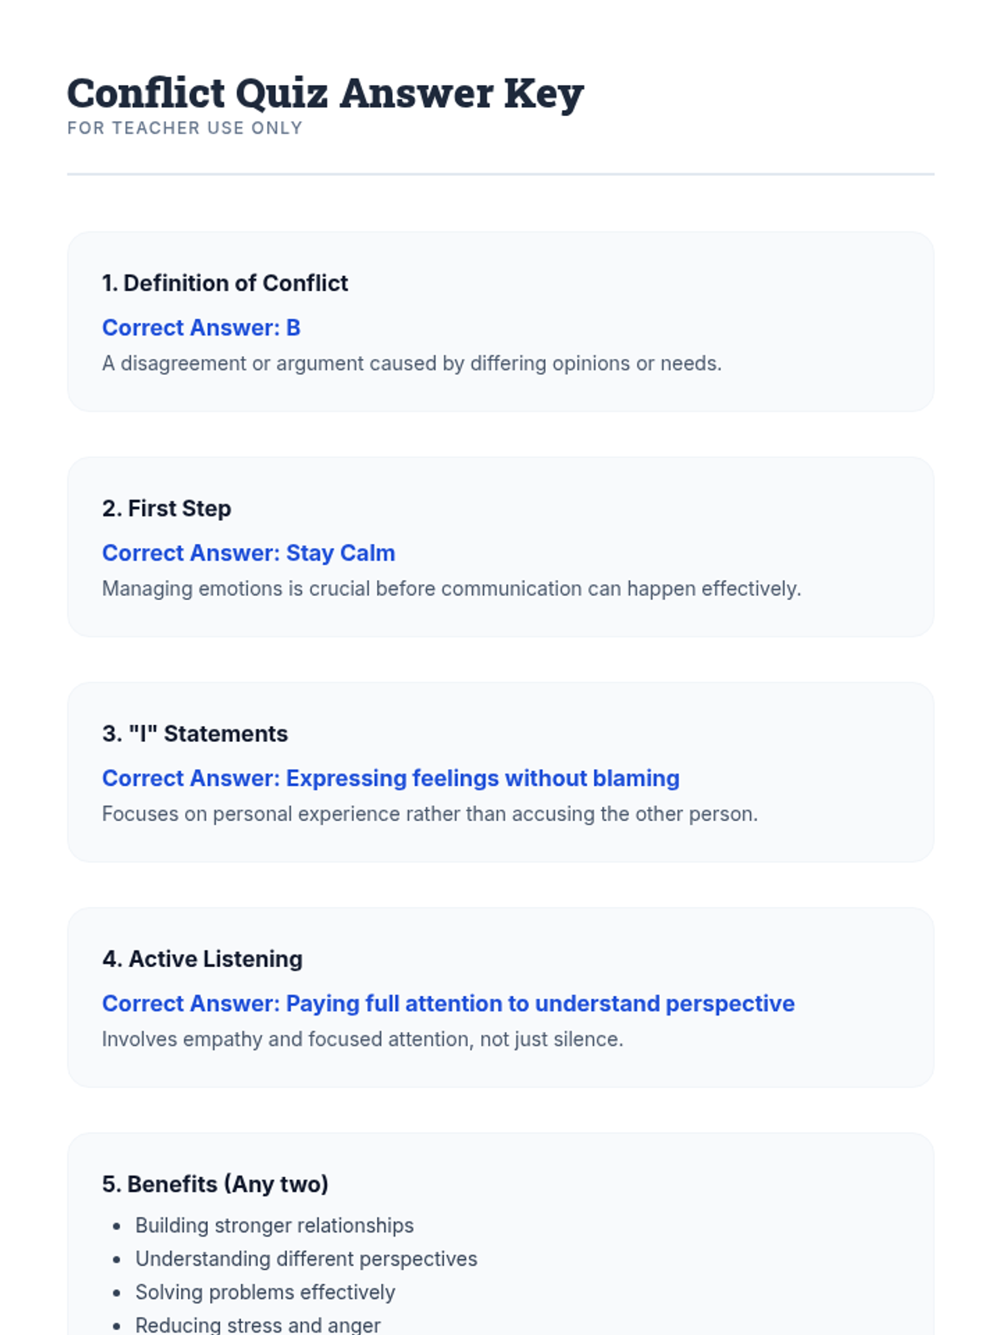The image size is (1001, 1335).
Task: Click the '3. "I" Statements' heading
Action: point(194,733)
